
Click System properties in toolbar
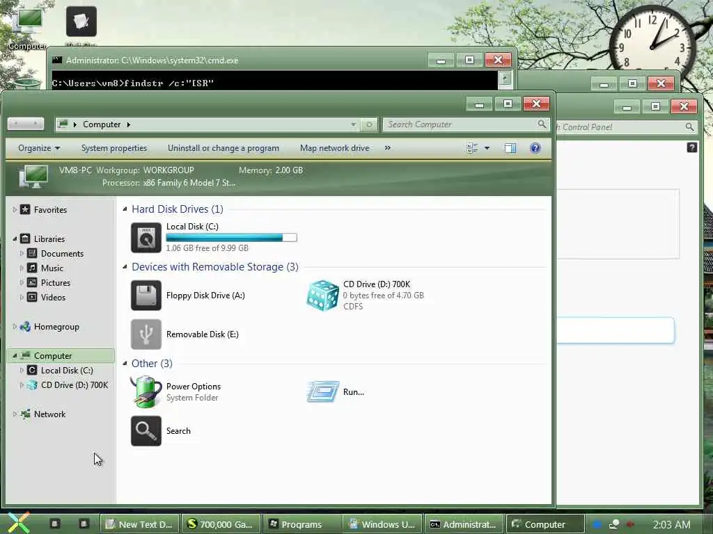pyautogui.click(x=114, y=148)
